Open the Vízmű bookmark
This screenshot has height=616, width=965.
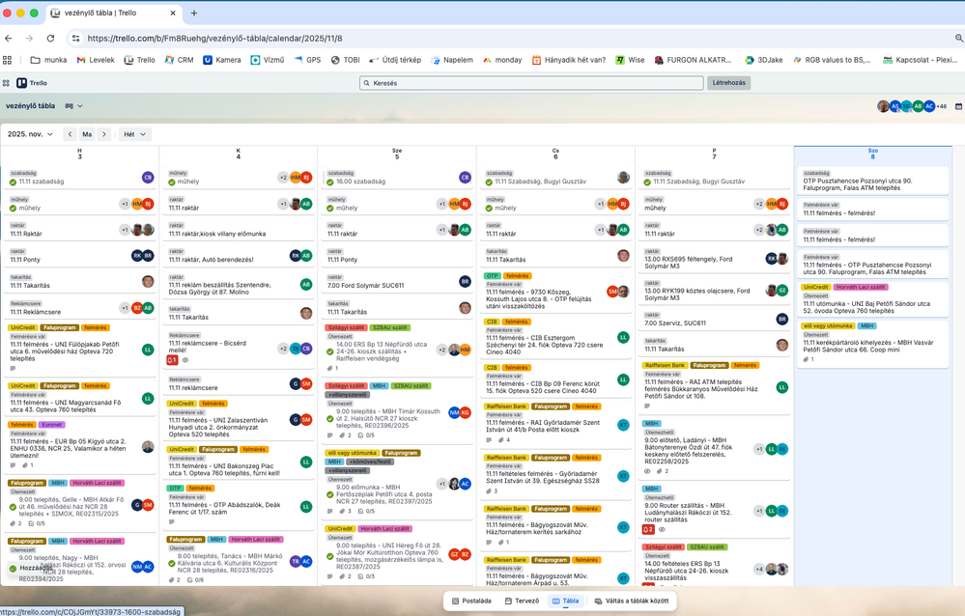(x=268, y=60)
